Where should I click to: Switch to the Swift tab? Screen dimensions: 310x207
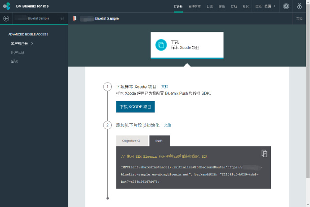(x=160, y=141)
